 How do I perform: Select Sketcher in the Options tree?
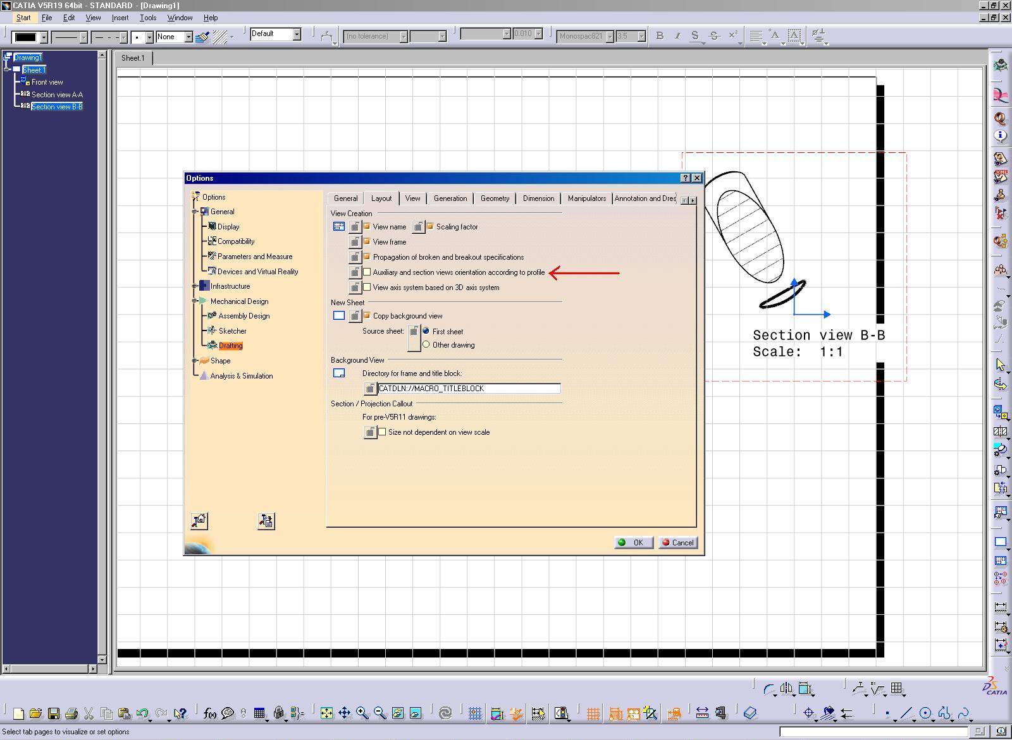coord(232,331)
